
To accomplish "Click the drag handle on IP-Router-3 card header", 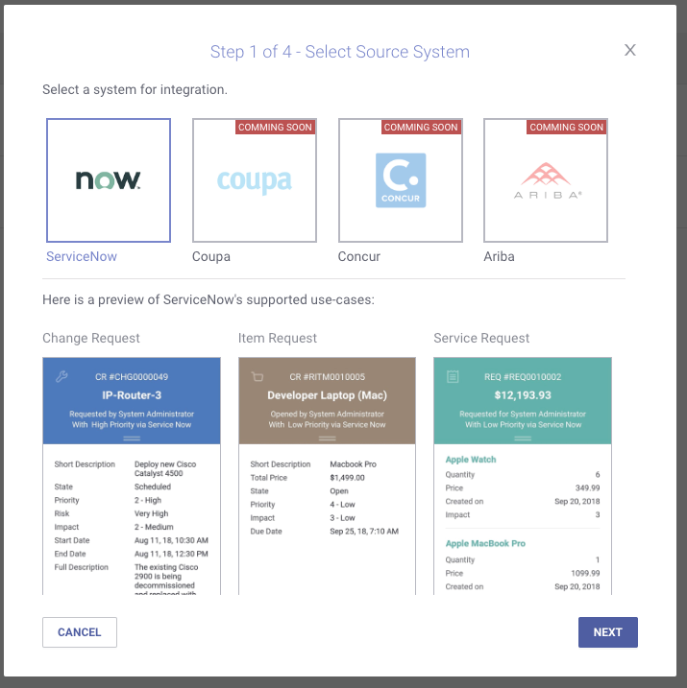I will (x=132, y=438).
